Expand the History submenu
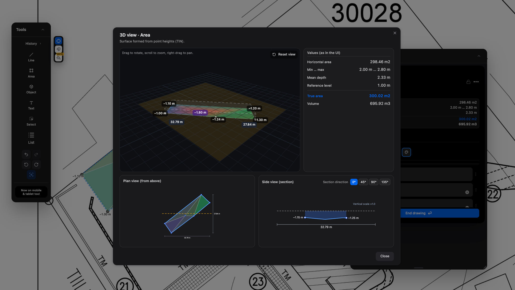This screenshot has height=290, width=515. (33, 44)
